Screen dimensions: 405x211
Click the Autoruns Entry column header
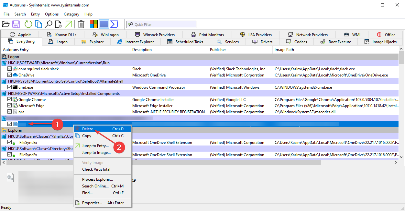click(65, 50)
